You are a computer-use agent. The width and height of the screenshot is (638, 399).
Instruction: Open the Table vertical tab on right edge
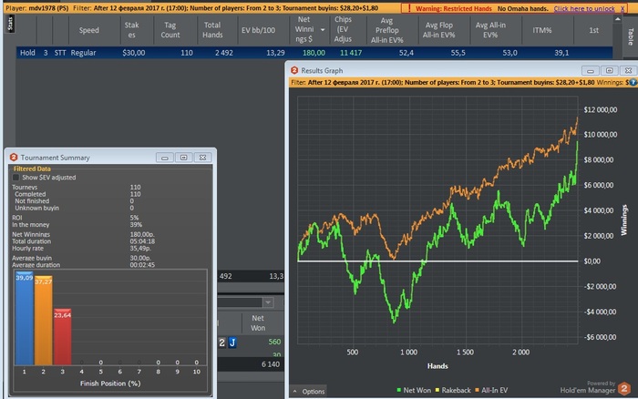pos(630,36)
